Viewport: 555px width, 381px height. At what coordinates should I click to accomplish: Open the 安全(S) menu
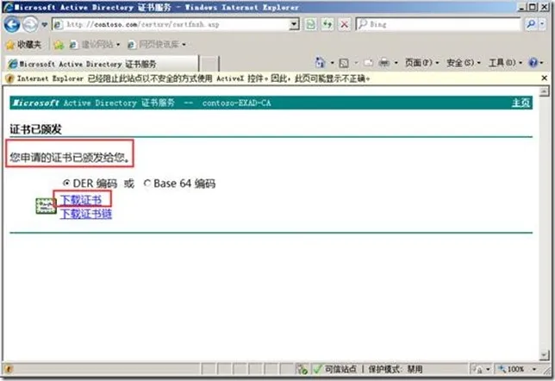(x=464, y=63)
